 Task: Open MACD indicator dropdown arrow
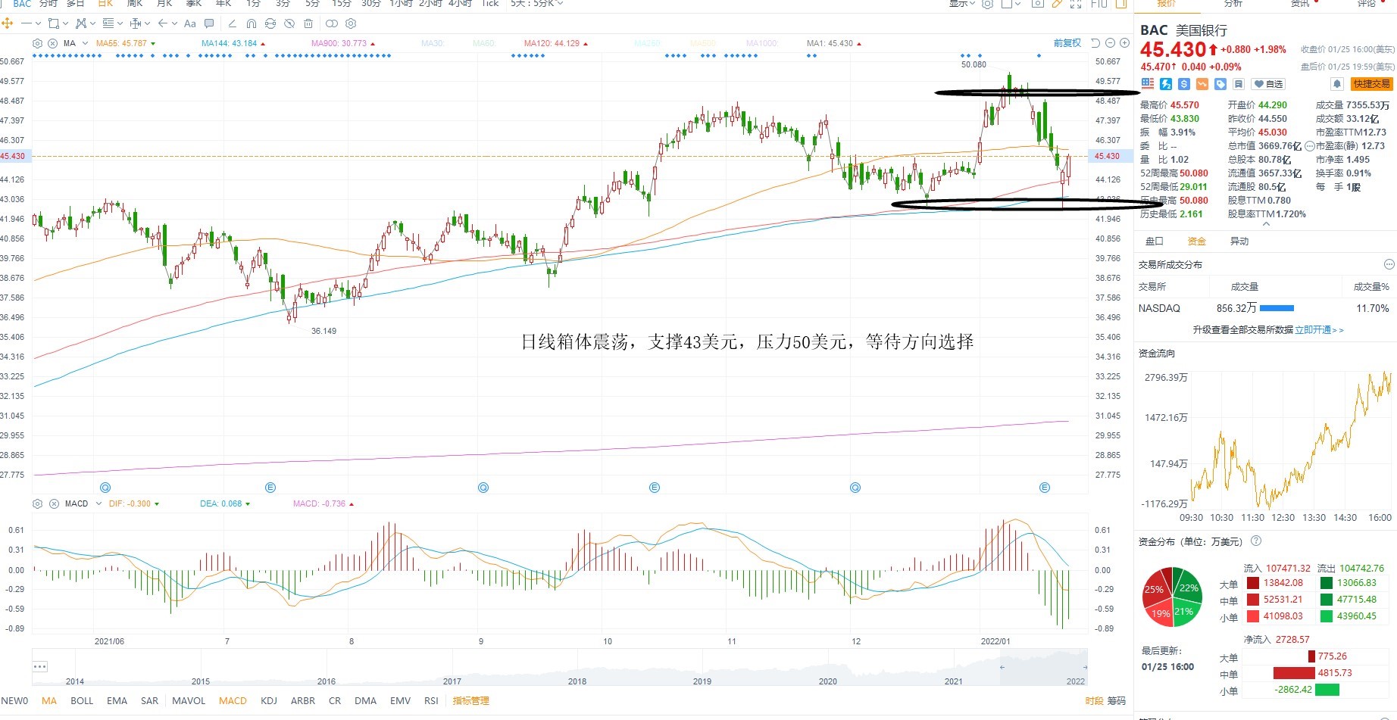[x=98, y=503]
